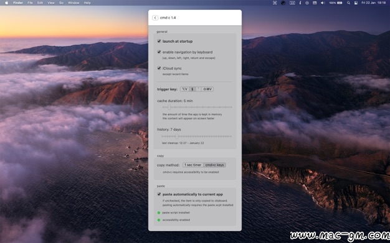Open the View menu
Screen dimensions: 390x243
[51, 2]
